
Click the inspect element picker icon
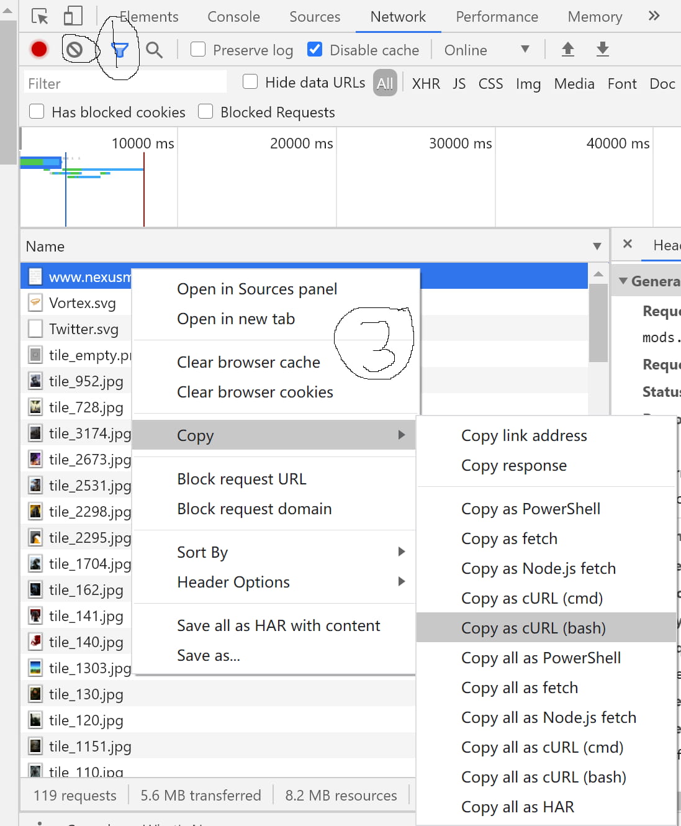click(x=40, y=17)
